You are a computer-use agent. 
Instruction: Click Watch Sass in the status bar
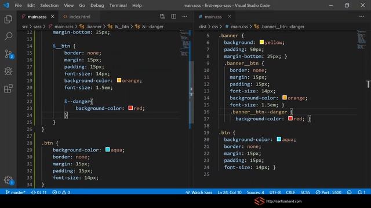[x=199, y=192]
